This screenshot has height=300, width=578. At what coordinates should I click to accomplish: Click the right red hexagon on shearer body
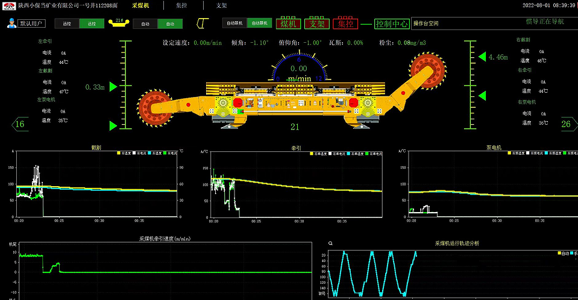pos(353,102)
